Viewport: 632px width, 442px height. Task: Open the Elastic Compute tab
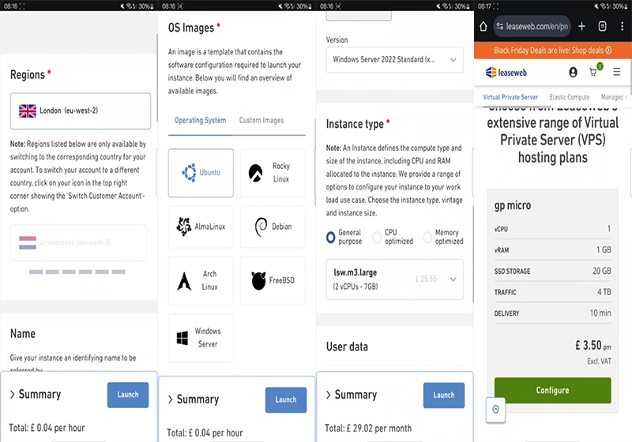tap(569, 97)
